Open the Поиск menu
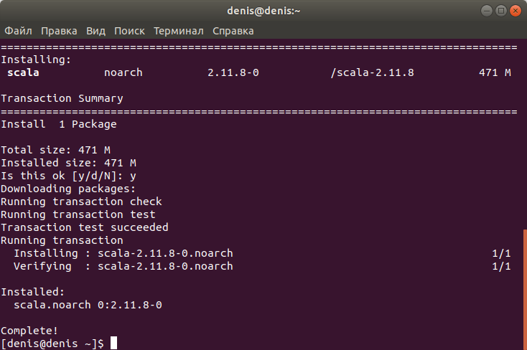The width and height of the screenshot is (527, 350). 129,31
